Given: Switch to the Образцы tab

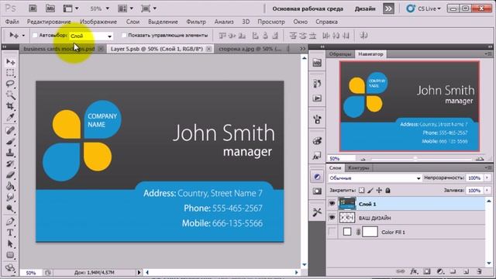Looking at the screenshot, I should coord(340,54).
